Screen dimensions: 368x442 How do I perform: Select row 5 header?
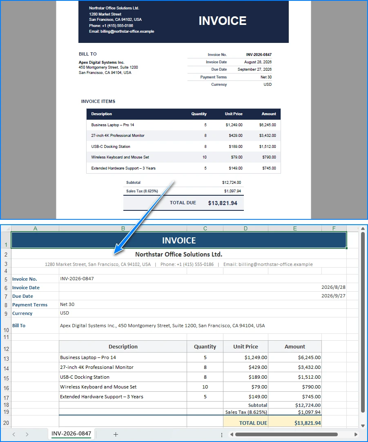tap(6, 279)
